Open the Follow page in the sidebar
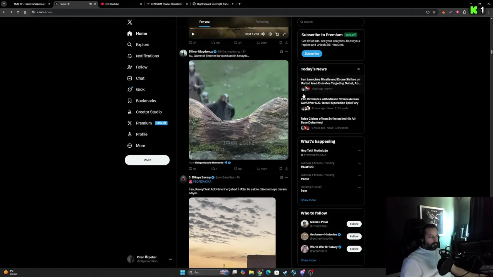 (137, 67)
